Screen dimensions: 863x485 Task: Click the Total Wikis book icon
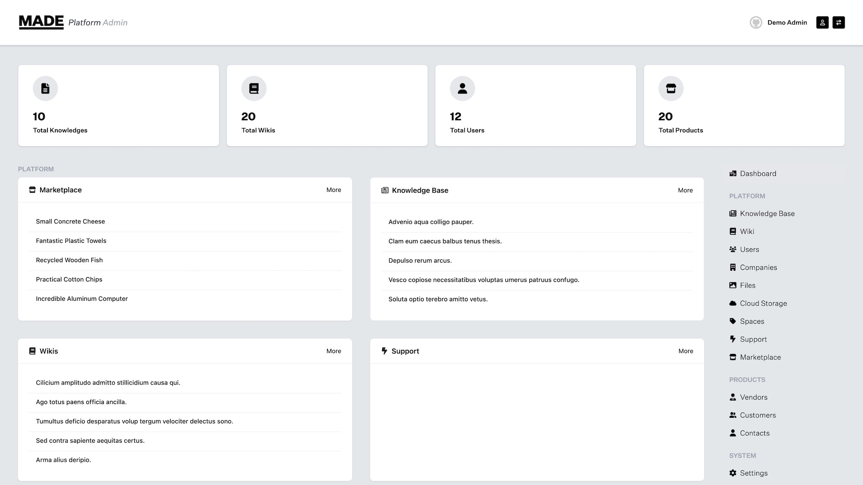[254, 88]
